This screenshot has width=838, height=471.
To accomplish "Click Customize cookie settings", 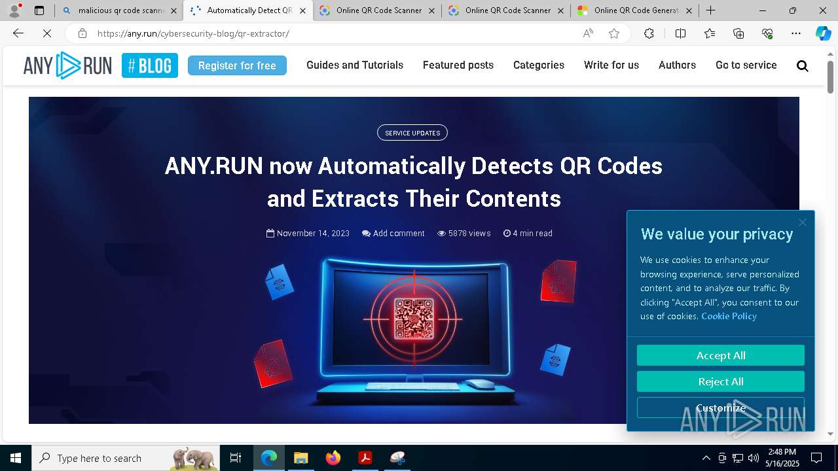I will (721, 408).
